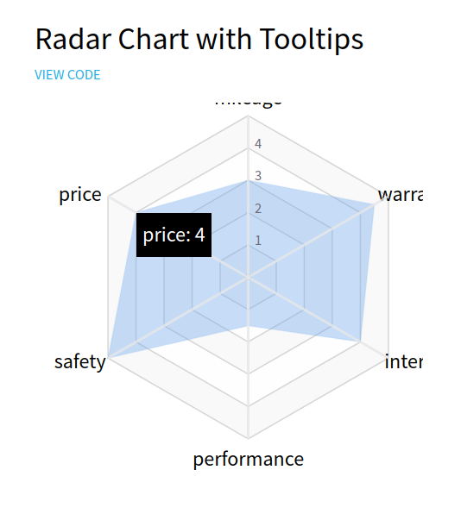Click the radial tick label 3
The height and width of the screenshot is (514, 461).
[x=258, y=176]
